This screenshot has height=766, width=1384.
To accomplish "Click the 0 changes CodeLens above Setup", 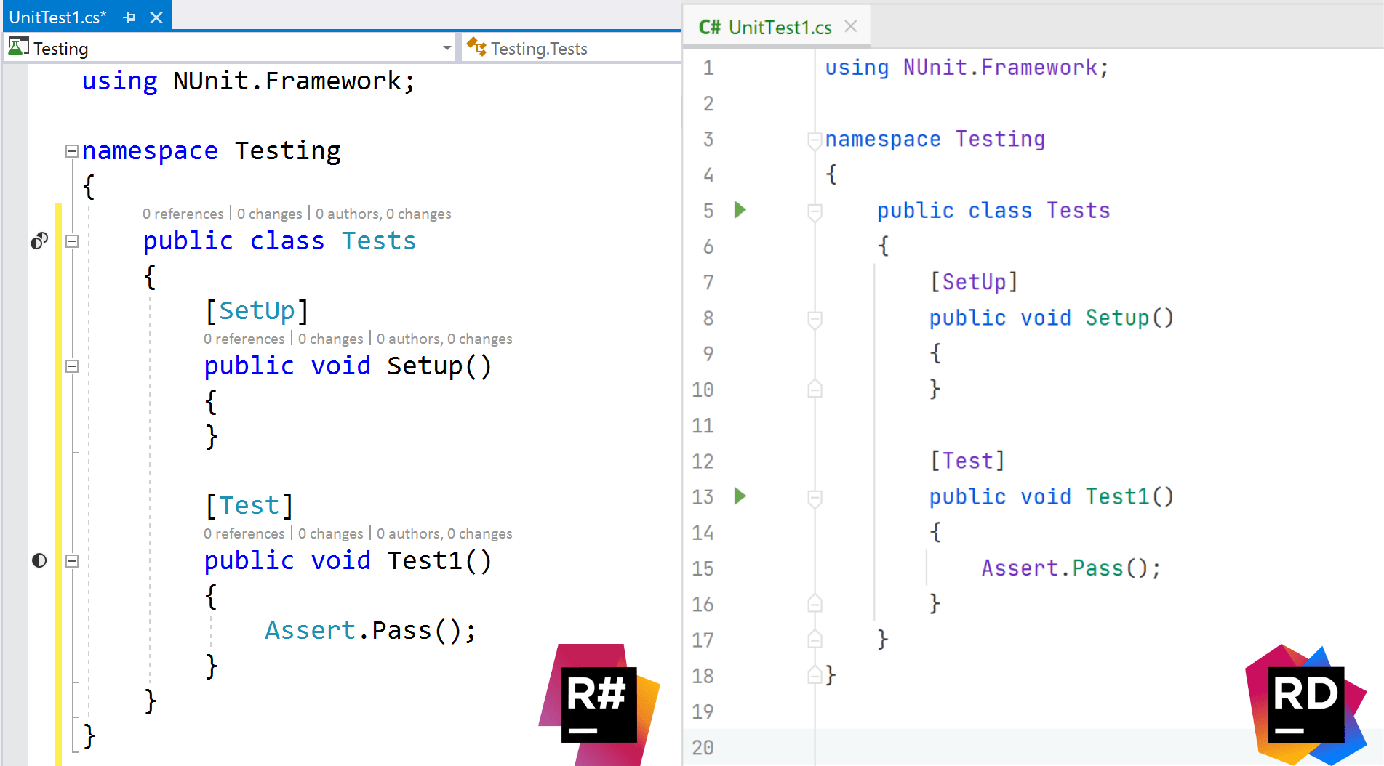I will [x=330, y=339].
